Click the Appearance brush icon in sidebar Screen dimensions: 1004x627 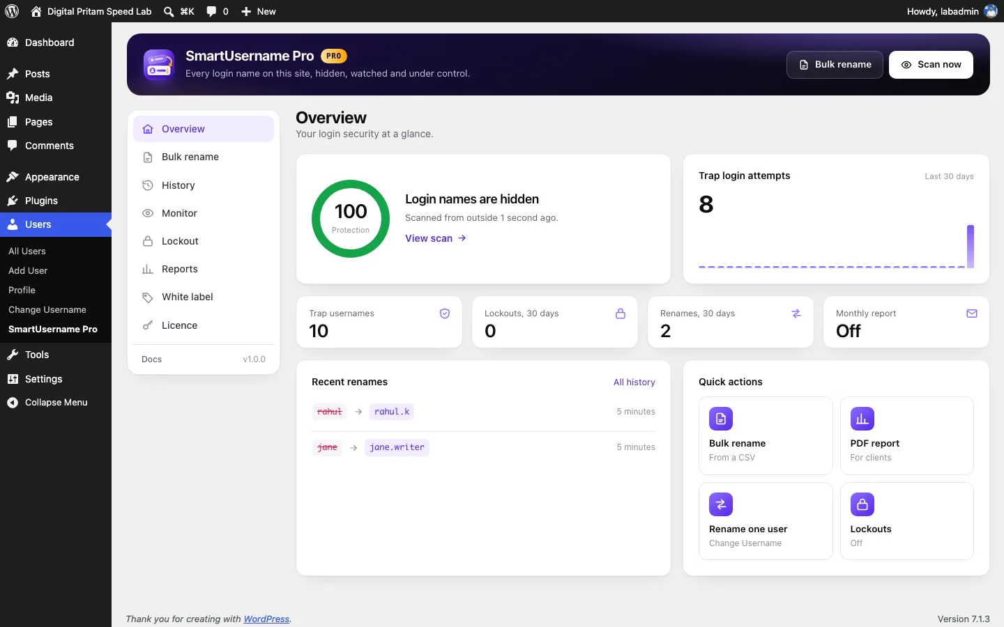click(x=13, y=177)
